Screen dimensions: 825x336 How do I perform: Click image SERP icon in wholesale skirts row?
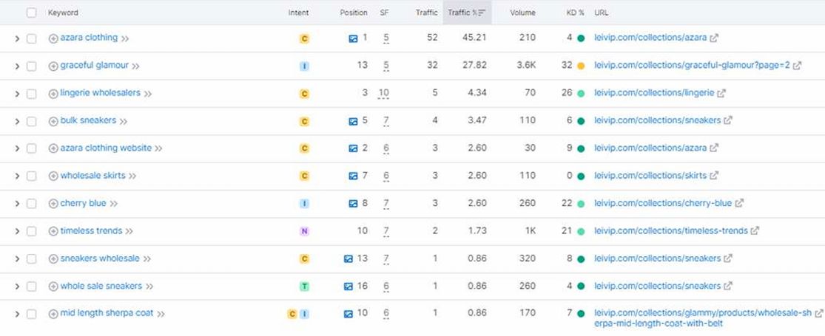[353, 176]
